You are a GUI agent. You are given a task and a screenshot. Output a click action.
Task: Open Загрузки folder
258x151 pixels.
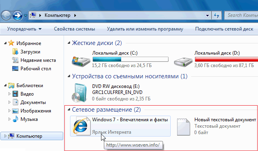[x=30, y=52]
